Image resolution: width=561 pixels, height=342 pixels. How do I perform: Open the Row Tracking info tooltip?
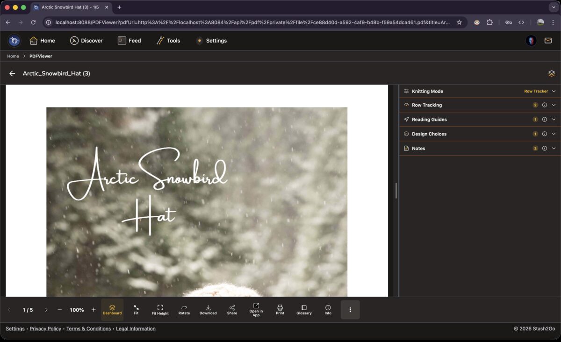pos(544,105)
